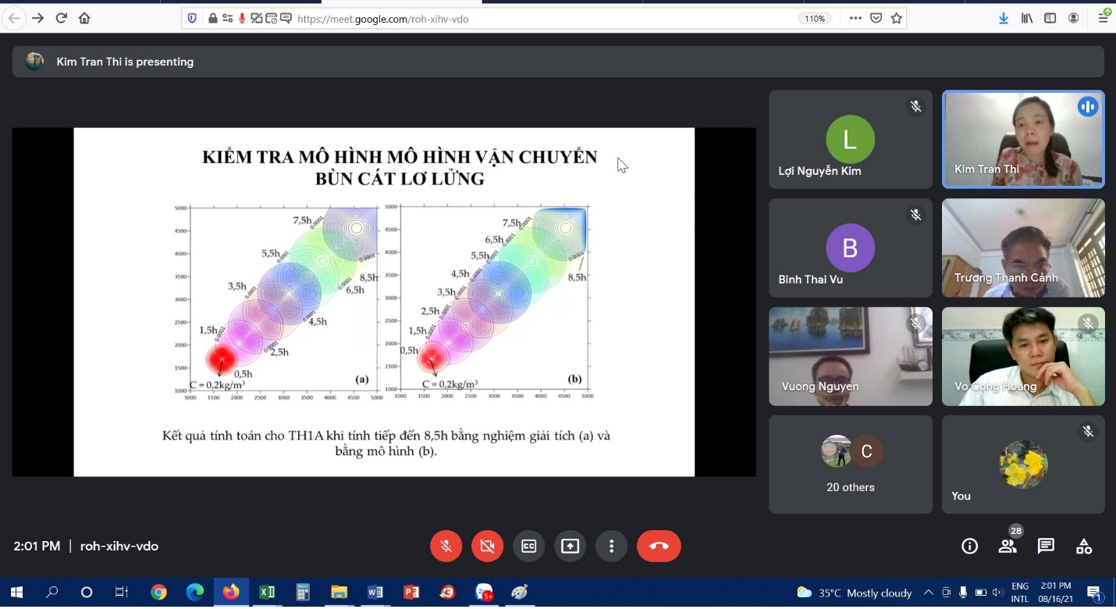Select Kim Tran Thi video tile
Viewport: 1116px width, 609px height.
click(1022, 140)
